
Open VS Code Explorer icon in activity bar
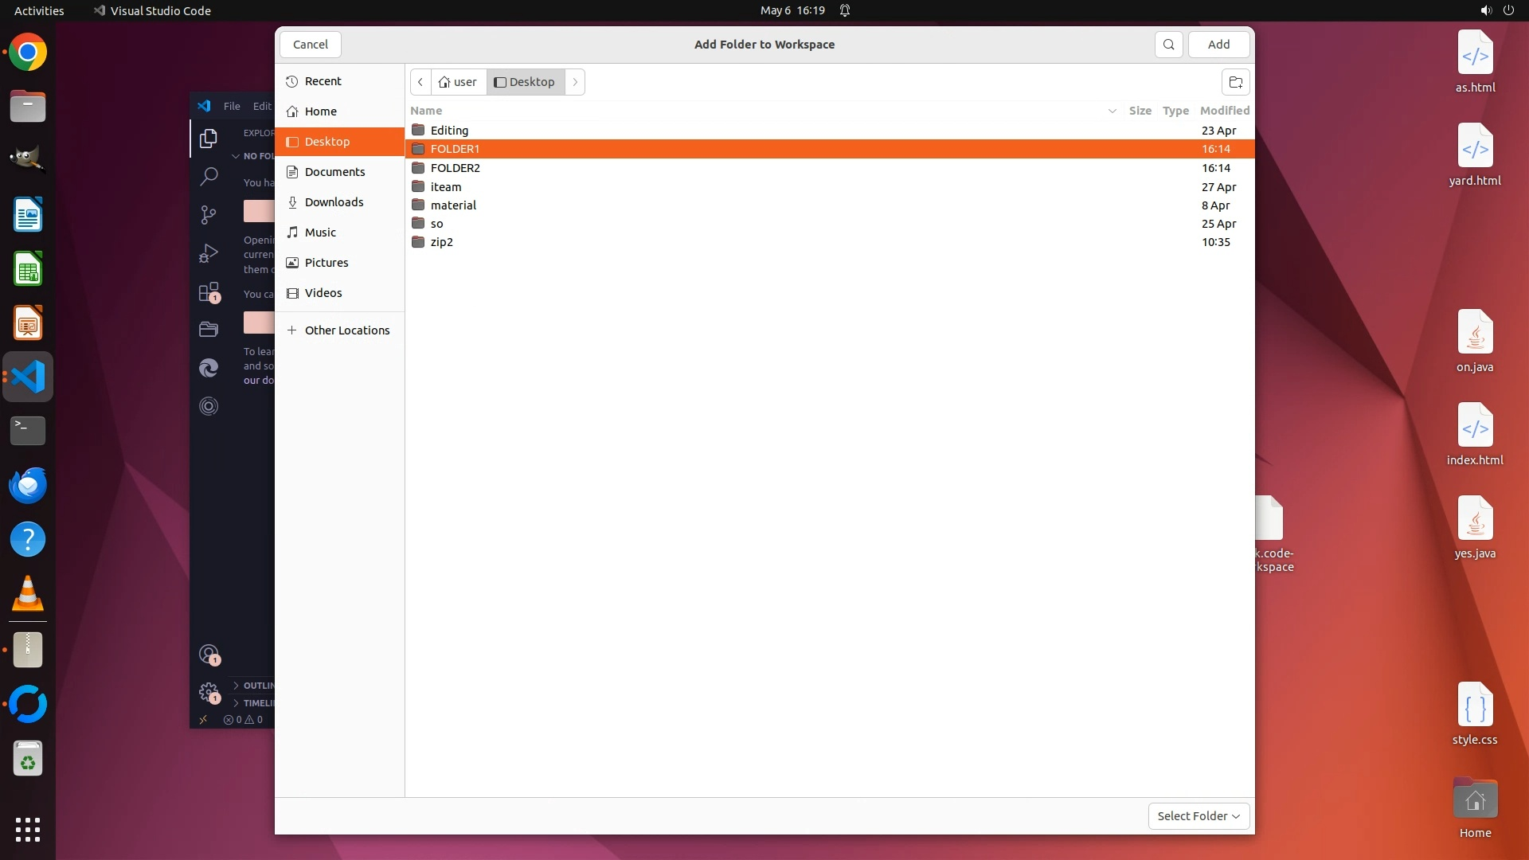209,139
